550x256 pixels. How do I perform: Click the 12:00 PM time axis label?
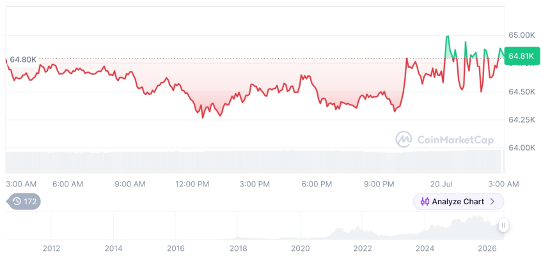[192, 184]
